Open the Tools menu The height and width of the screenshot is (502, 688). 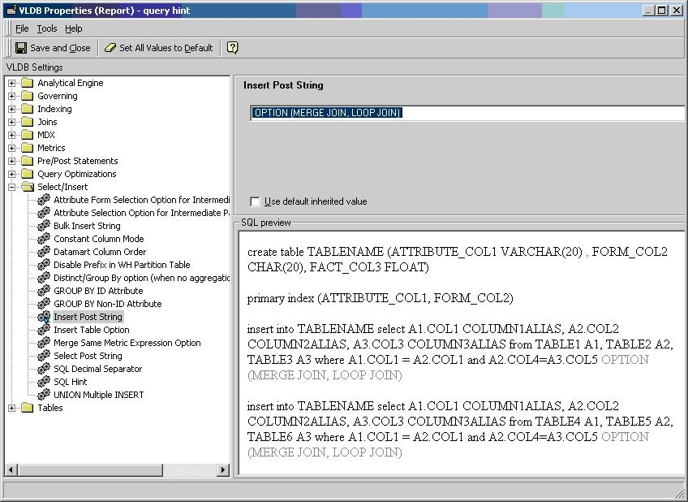tap(47, 28)
